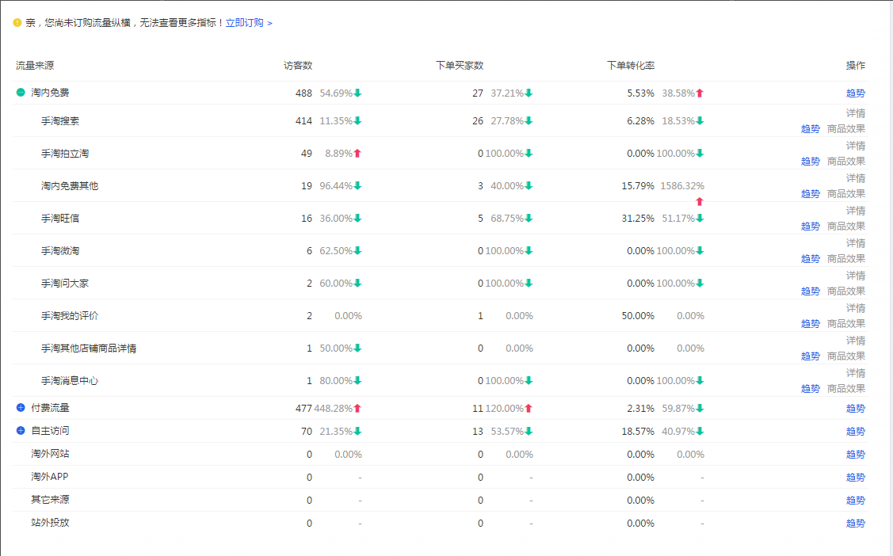View 详情 for the 手淘旺信 row
893x556 pixels.
point(856,211)
